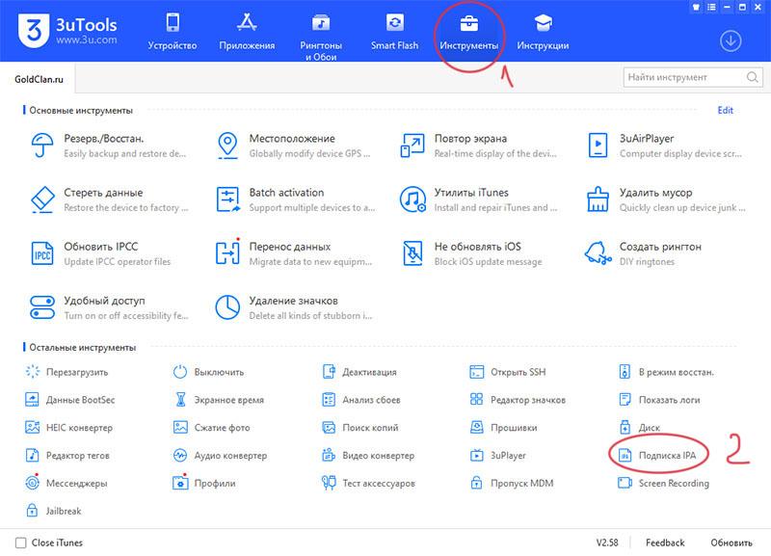Toggle the Close iTunes checkbox

(20, 543)
